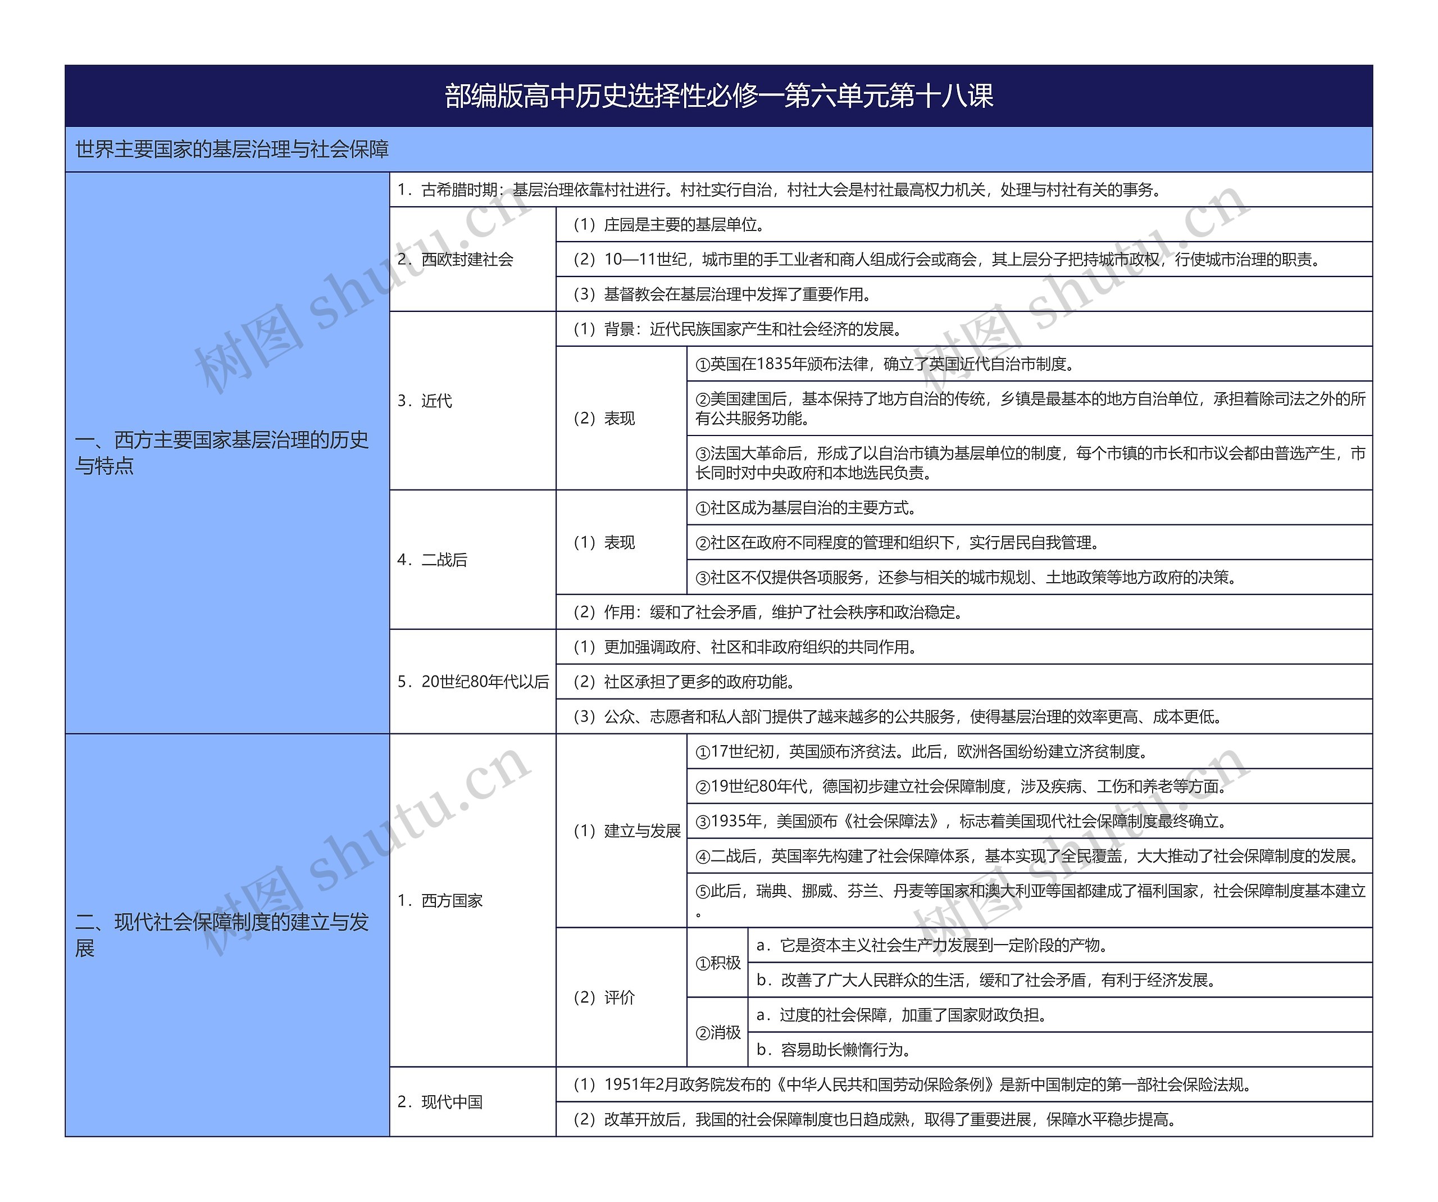Click b．容易助长懒惰行为
The width and height of the screenshot is (1438, 1202).
[x=1061, y=1049]
